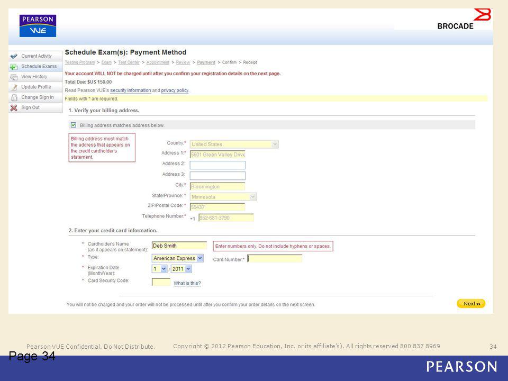Image resolution: width=508 pixels, height=381 pixels.
Task: Open the credit card Type dropdown
Action: click(178, 258)
